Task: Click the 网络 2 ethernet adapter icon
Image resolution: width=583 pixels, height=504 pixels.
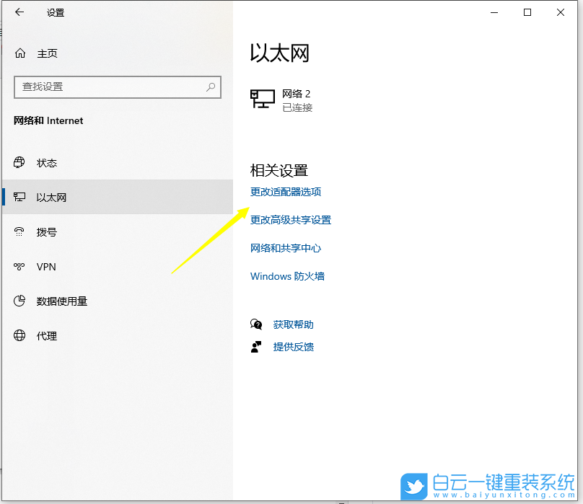Action: click(263, 98)
